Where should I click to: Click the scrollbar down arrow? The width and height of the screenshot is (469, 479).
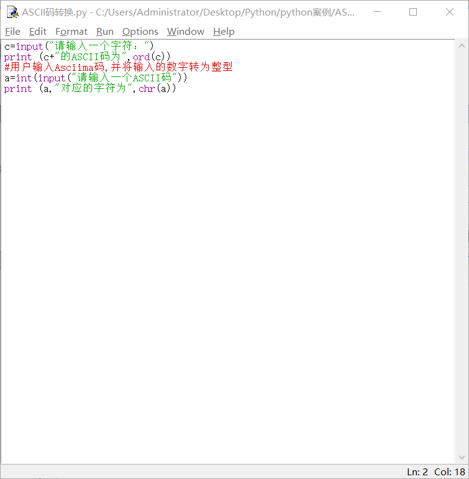(462, 457)
